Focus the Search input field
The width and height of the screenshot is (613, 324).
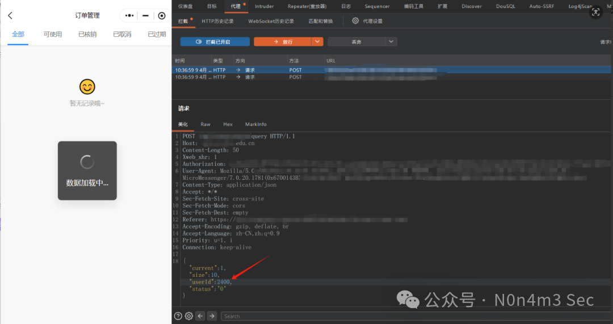[416, 316]
